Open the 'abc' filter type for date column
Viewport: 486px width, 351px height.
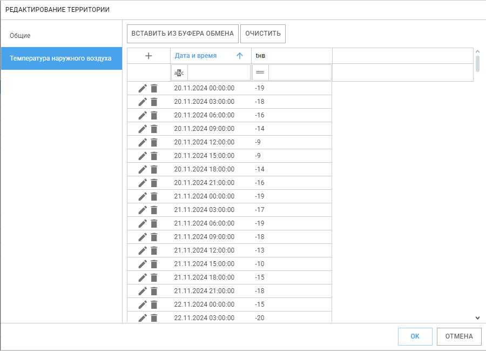pyautogui.click(x=179, y=72)
